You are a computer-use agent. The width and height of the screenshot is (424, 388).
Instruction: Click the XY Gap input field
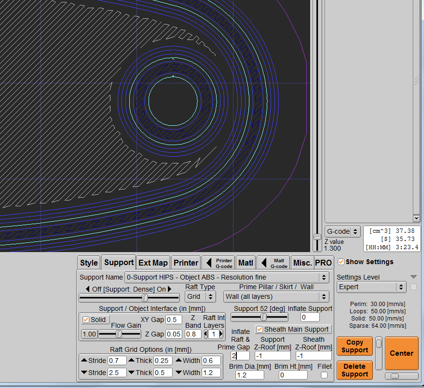174,320
